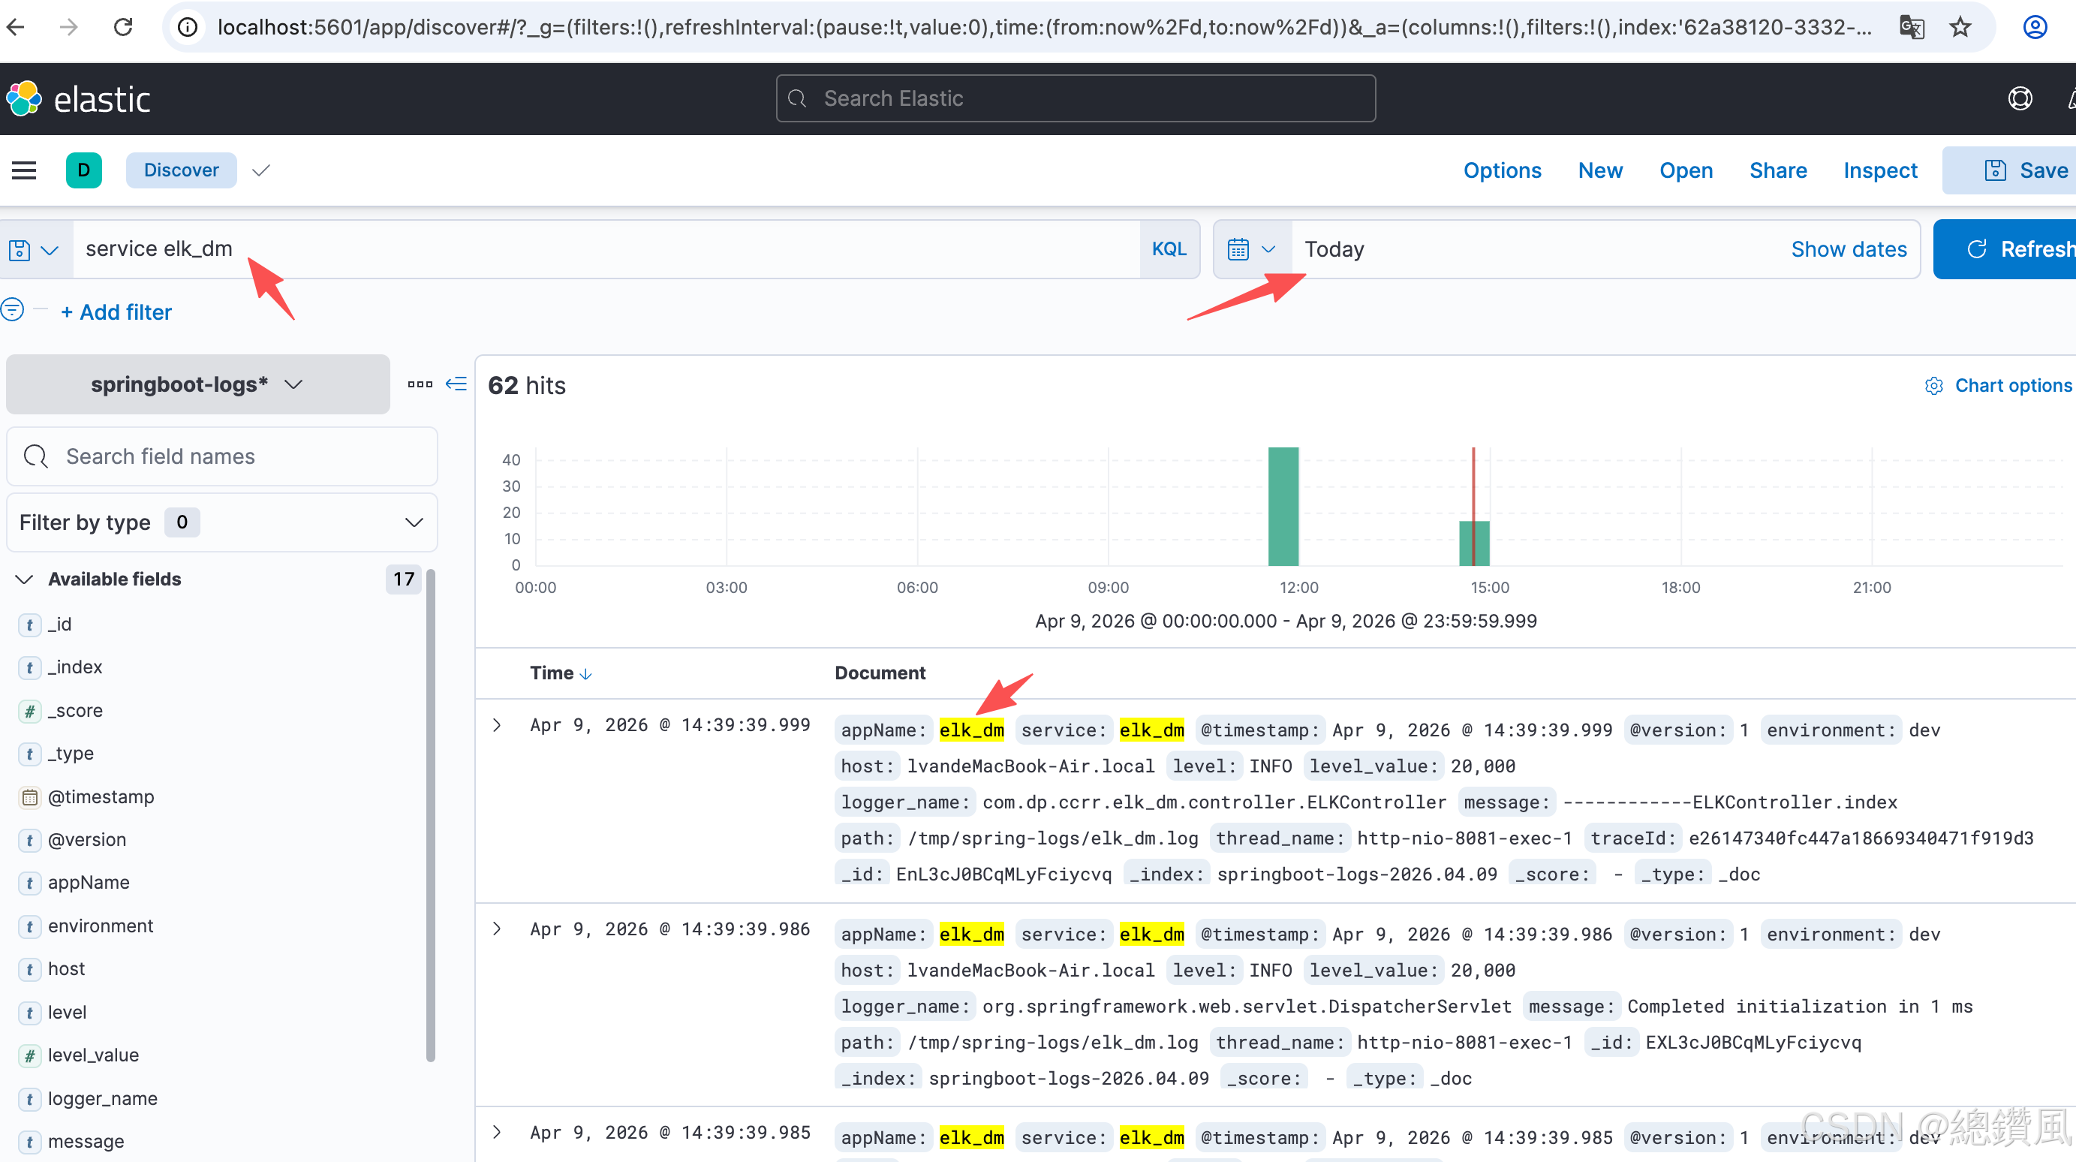Open index pattern options grid icon
This screenshot has height=1162, width=2076.
(x=420, y=384)
